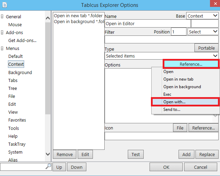
Task: Click the Icon File button
Action: [x=180, y=128]
